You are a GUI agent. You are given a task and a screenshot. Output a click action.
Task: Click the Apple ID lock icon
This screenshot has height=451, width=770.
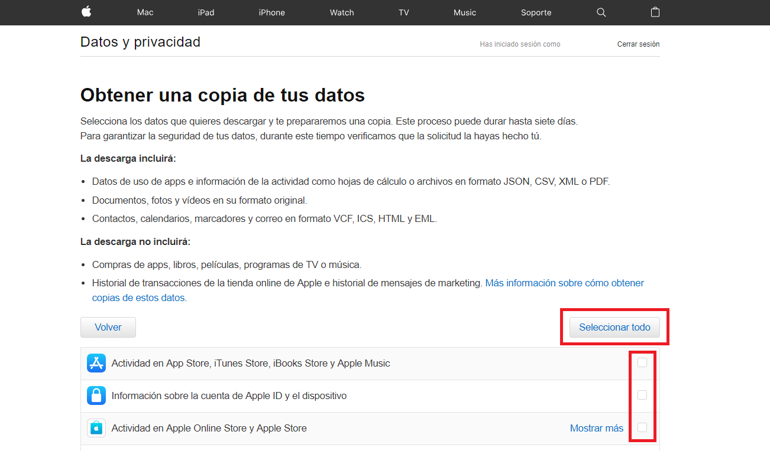click(x=96, y=396)
